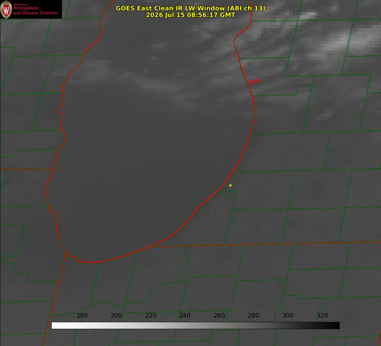Viewport: 381px width, 346px height.
Task: Click the 320 label on the colorbar
Action: pos(322,315)
